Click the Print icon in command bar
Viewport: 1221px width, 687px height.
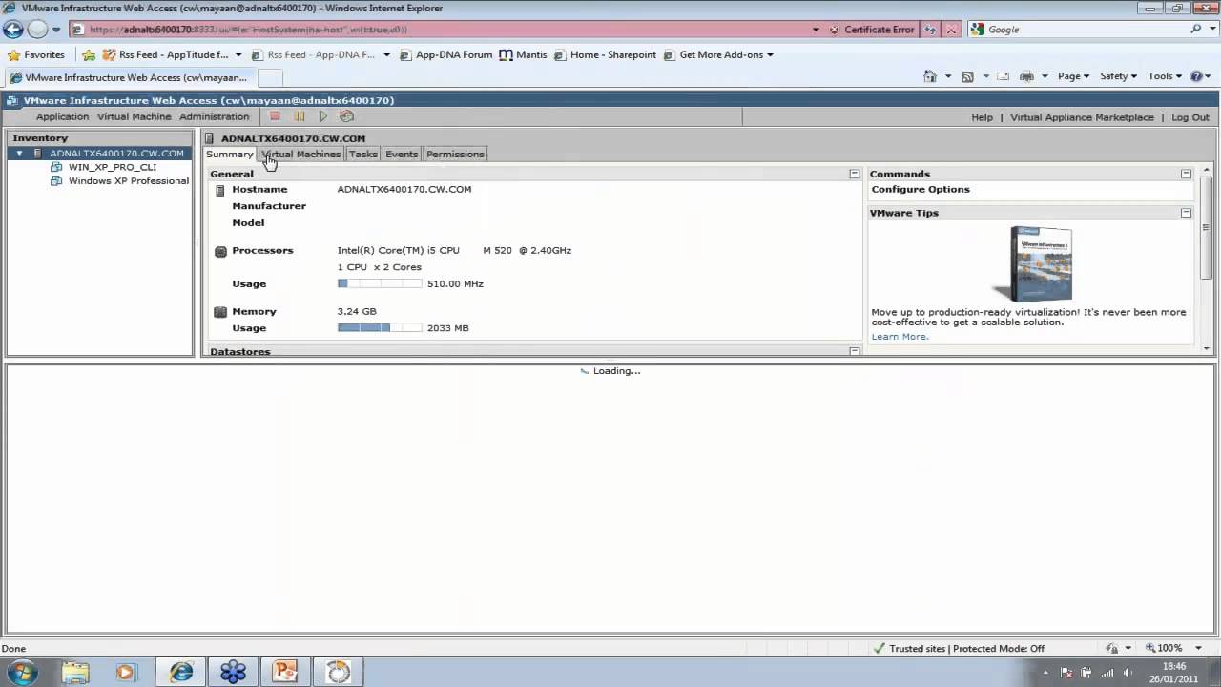[1027, 76]
